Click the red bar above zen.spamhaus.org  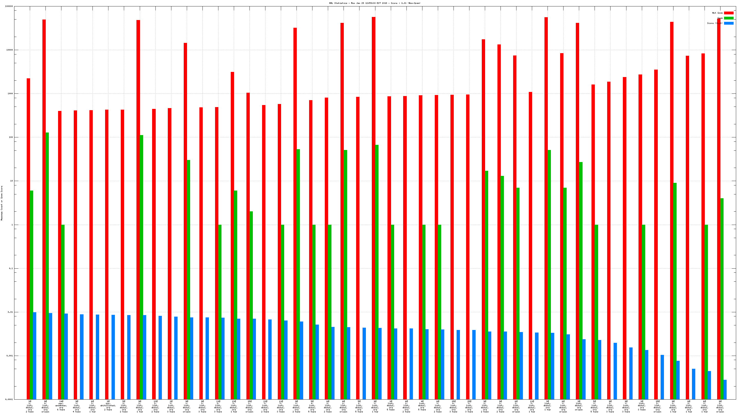60,255
